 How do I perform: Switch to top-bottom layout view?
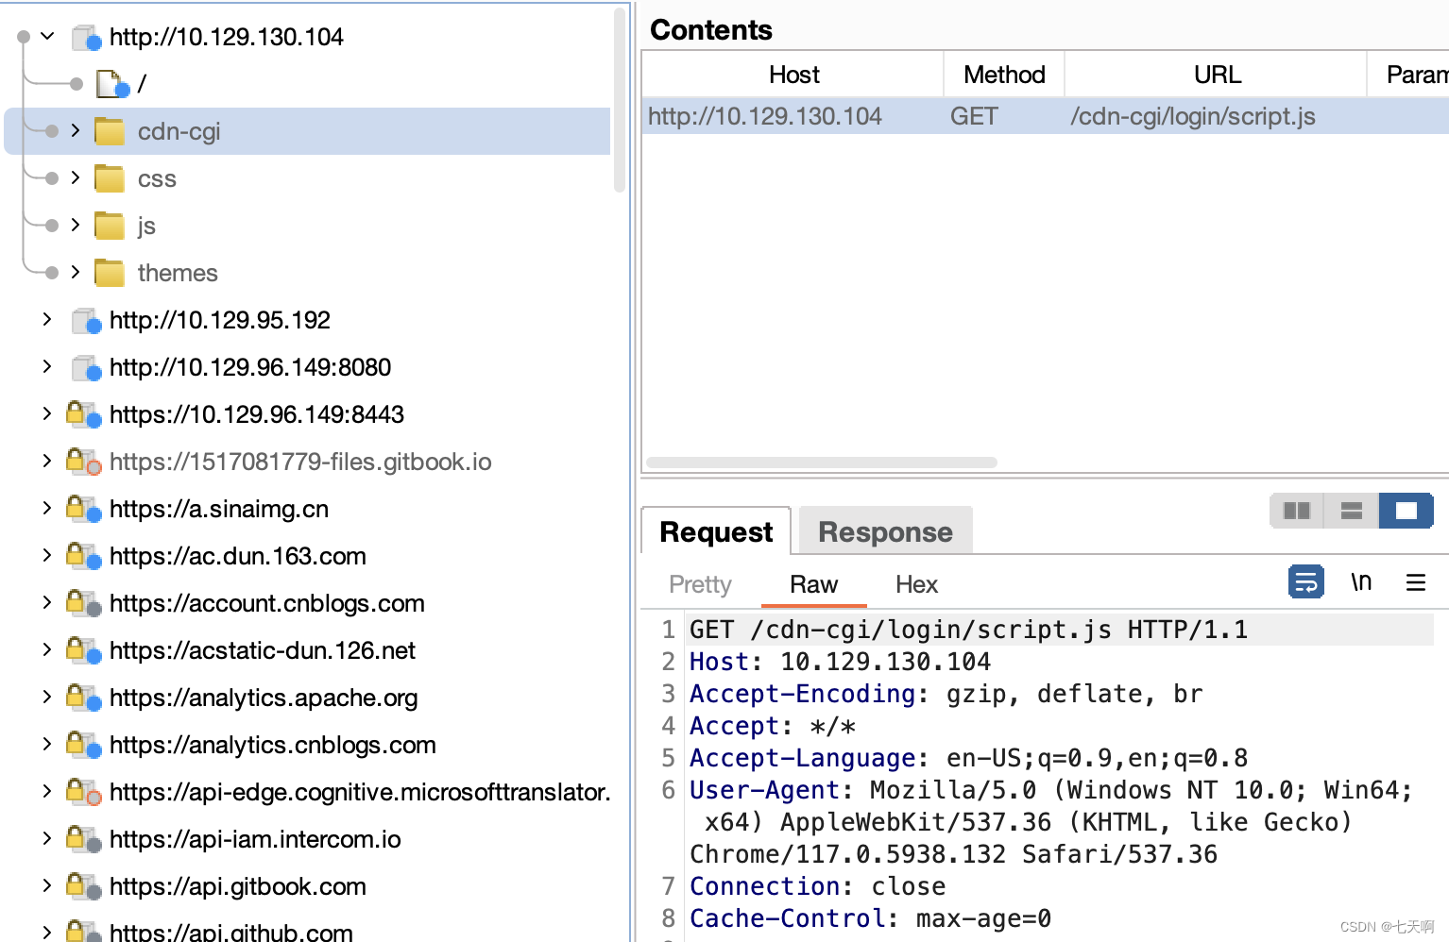pyautogui.click(x=1352, y=511)
